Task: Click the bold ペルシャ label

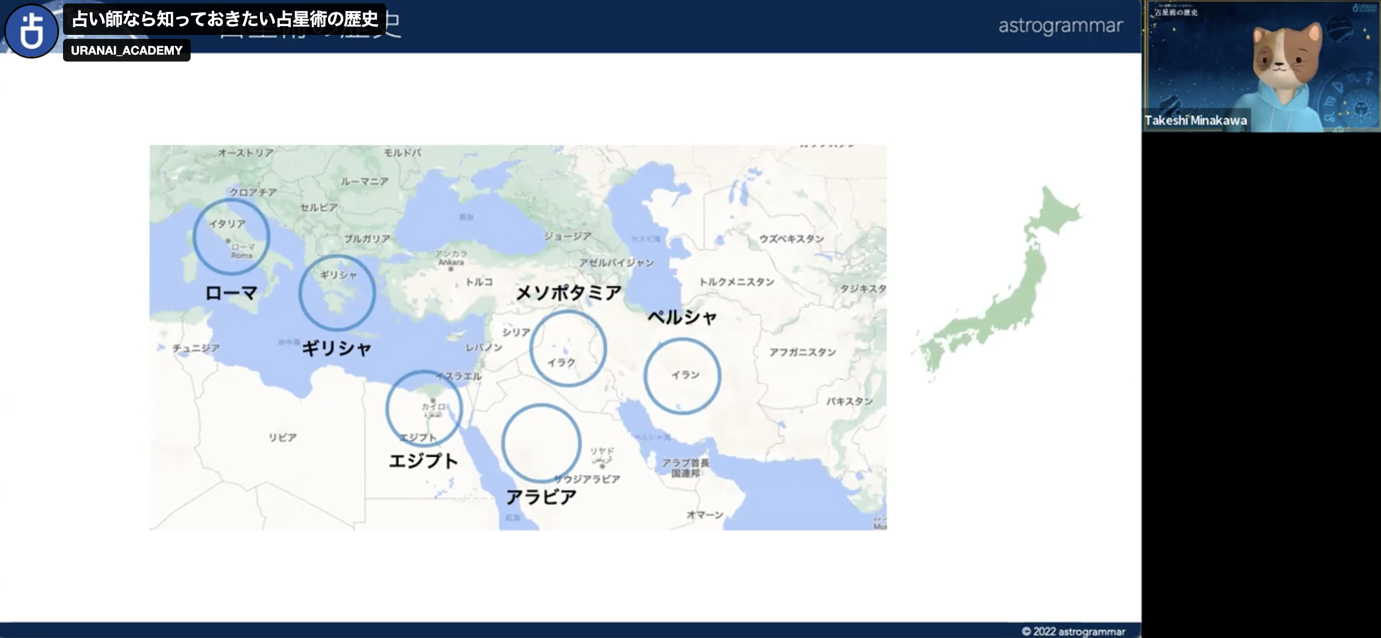Action: point(682,317)
